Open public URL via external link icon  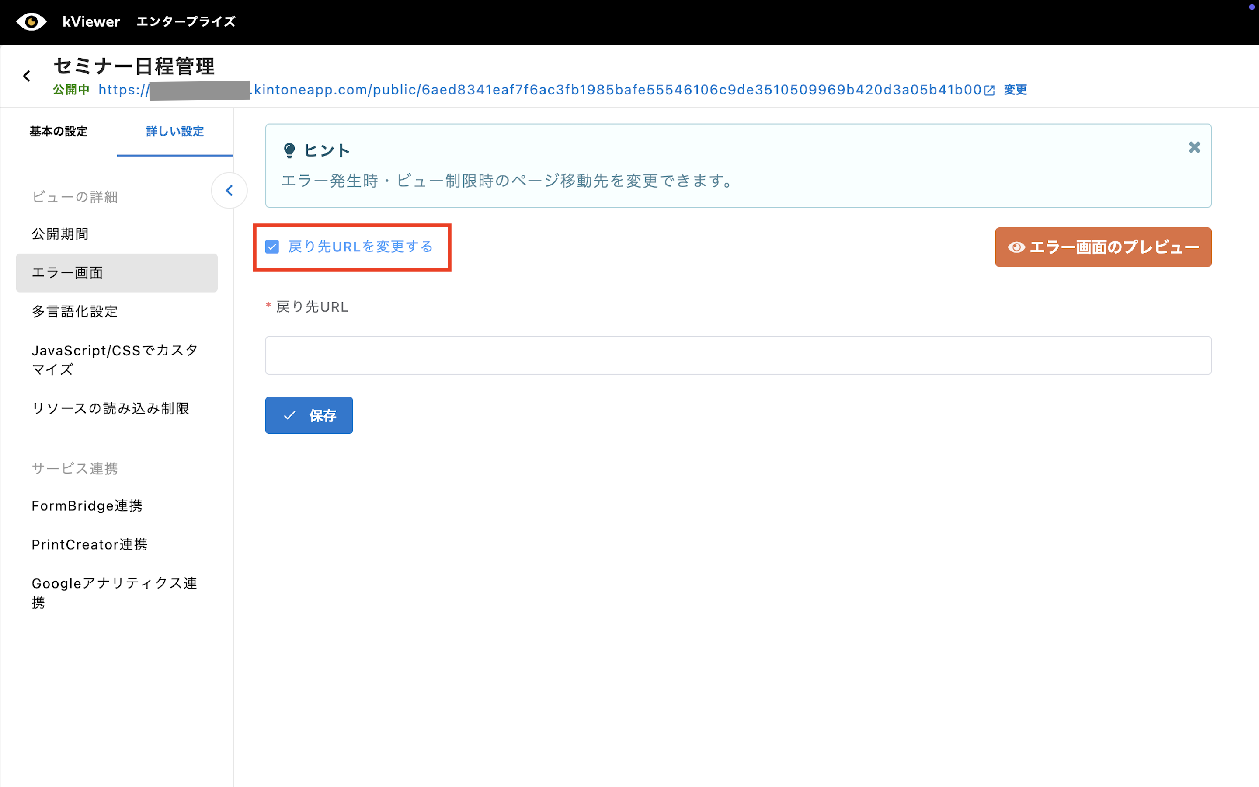coord(990,91)
